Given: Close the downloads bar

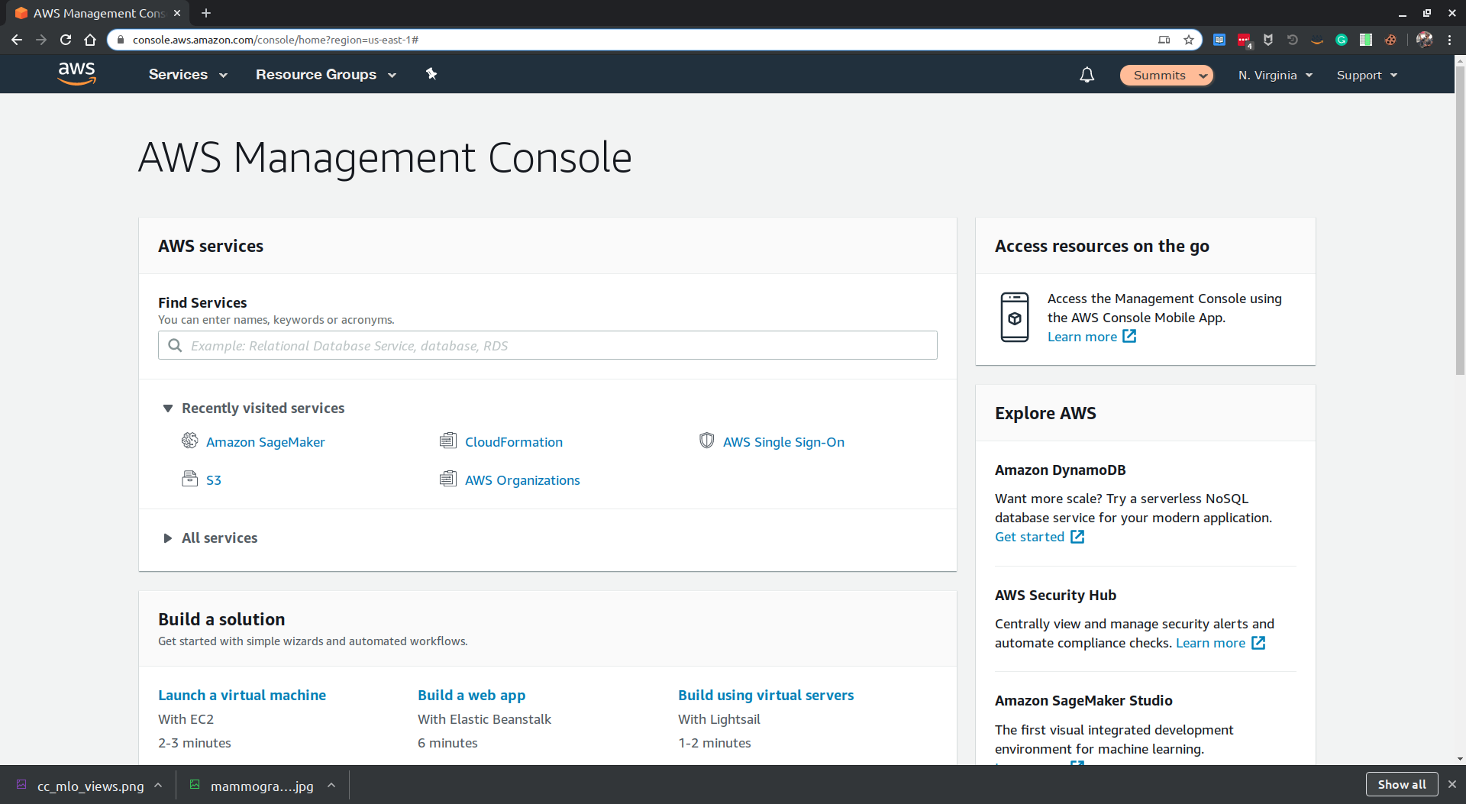Looking at the screenshot, I should 1452,784.
